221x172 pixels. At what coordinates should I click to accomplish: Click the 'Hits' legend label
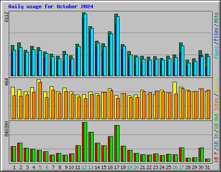(216, 18)
